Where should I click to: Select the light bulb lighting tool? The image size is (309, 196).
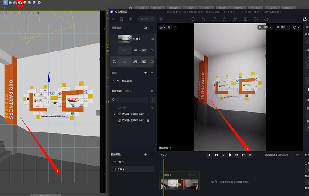[x=193, y=19]
